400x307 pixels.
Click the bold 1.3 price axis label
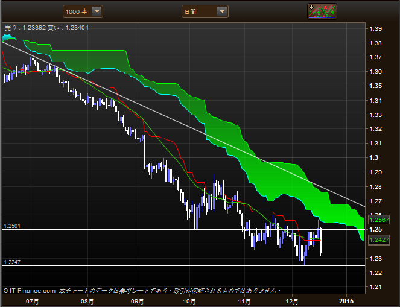[x=373, y=157]
